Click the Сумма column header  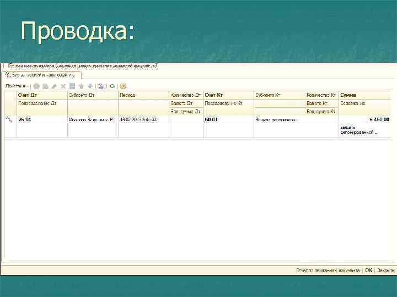(364, 95)
